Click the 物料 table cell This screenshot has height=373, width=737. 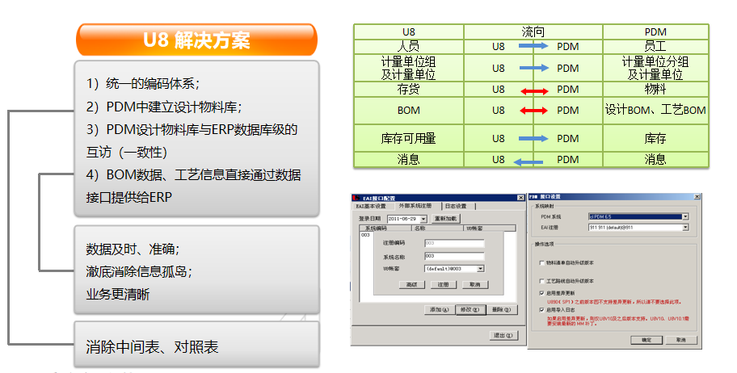pyautogui.click(x=655, y=90)
